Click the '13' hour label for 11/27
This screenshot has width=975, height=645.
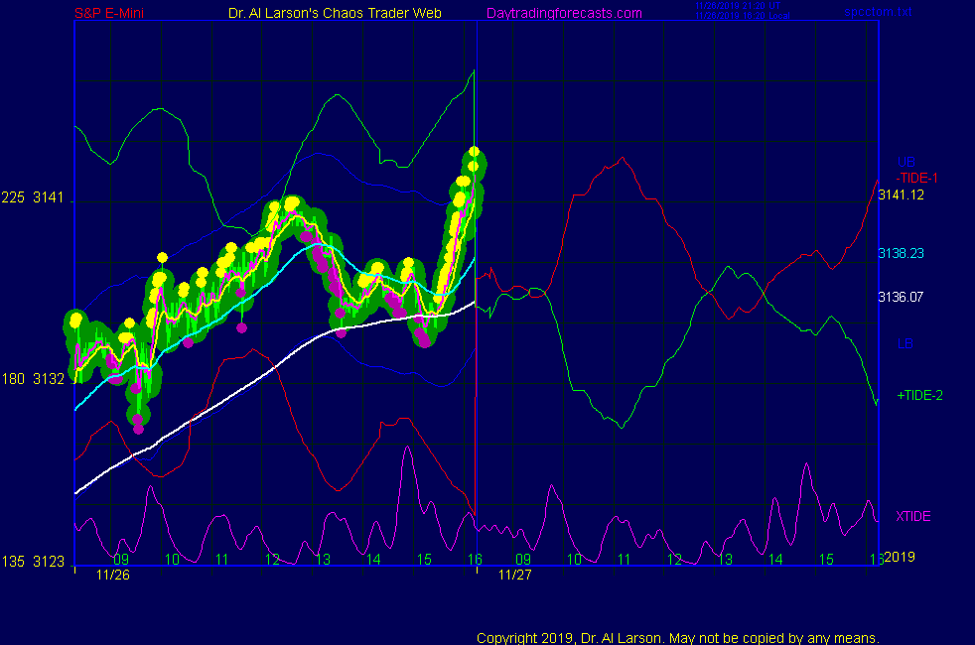pos(725,560)
